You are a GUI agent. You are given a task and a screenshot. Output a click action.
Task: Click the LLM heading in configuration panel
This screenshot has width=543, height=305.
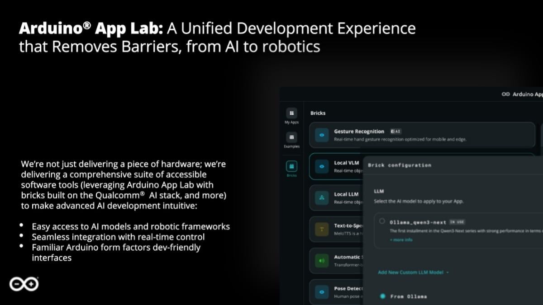coord(379,191)
